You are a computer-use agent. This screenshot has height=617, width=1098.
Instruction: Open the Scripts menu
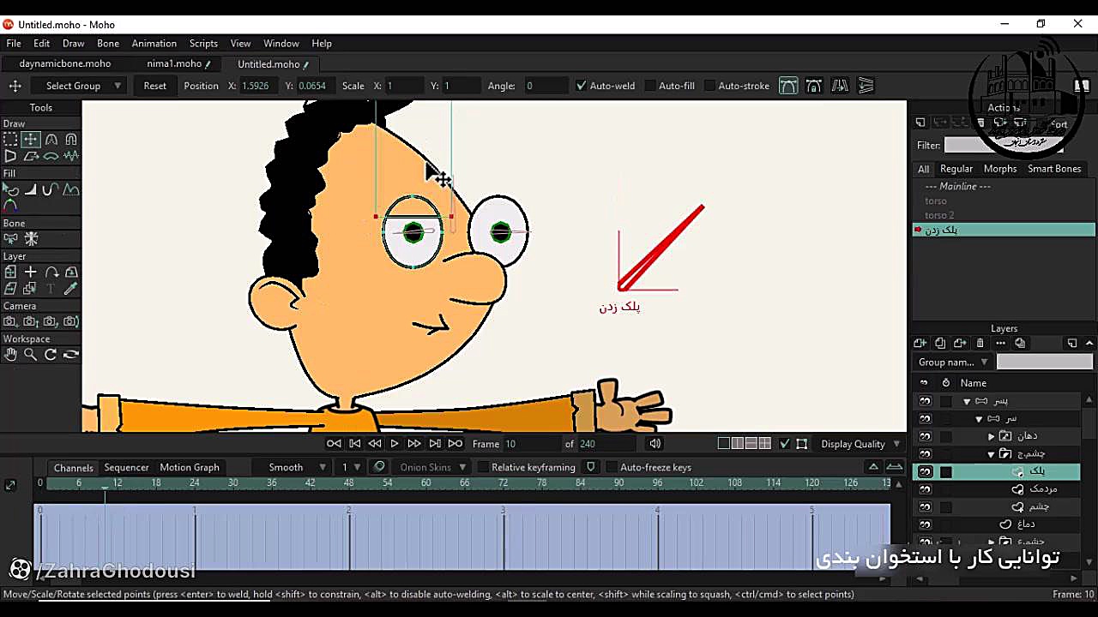pyautogui.click(x=203, y=43)
